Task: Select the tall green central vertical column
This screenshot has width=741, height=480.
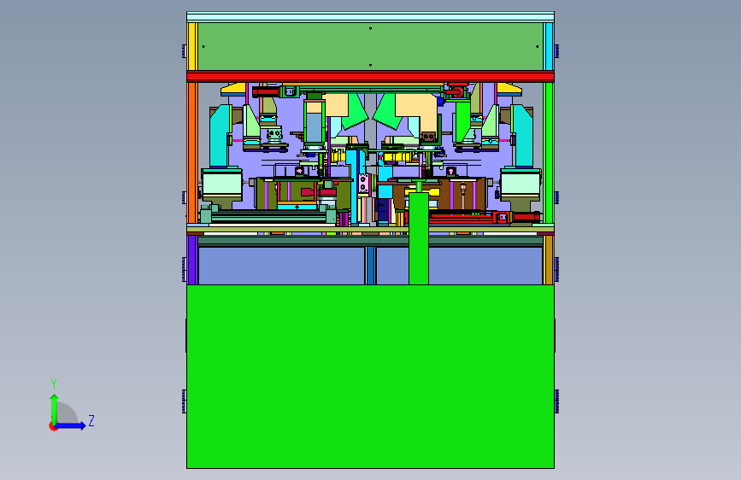Action: click(419, 237)
